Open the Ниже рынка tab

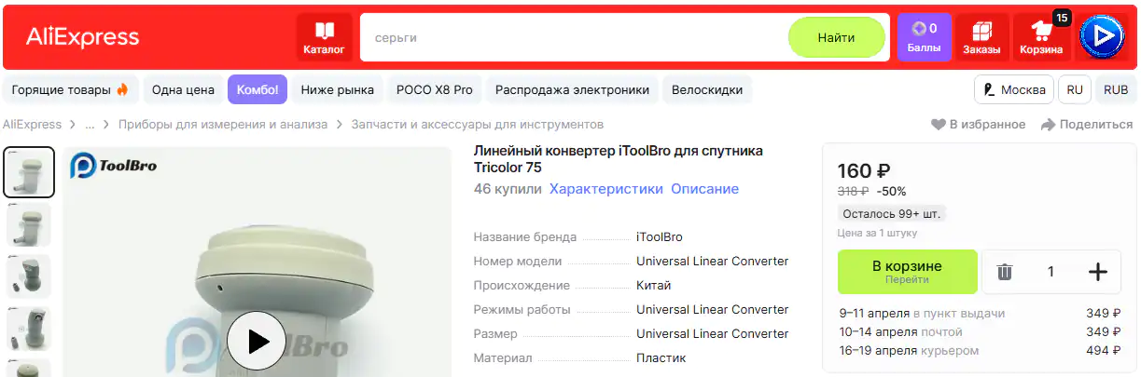coord(337,90)
